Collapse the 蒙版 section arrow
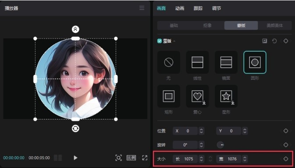Viewport: 295px width, 168px height. point(174,41)
